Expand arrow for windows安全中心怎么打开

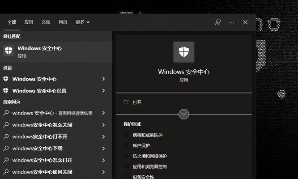click(103, 160)
